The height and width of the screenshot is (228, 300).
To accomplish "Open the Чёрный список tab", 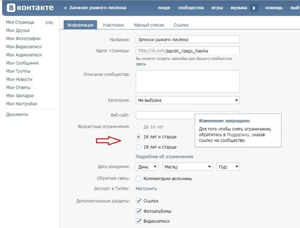I will (x=149, y=25).
